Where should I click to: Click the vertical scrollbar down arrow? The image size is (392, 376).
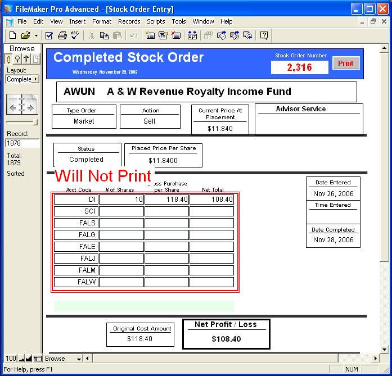point(384,349)
